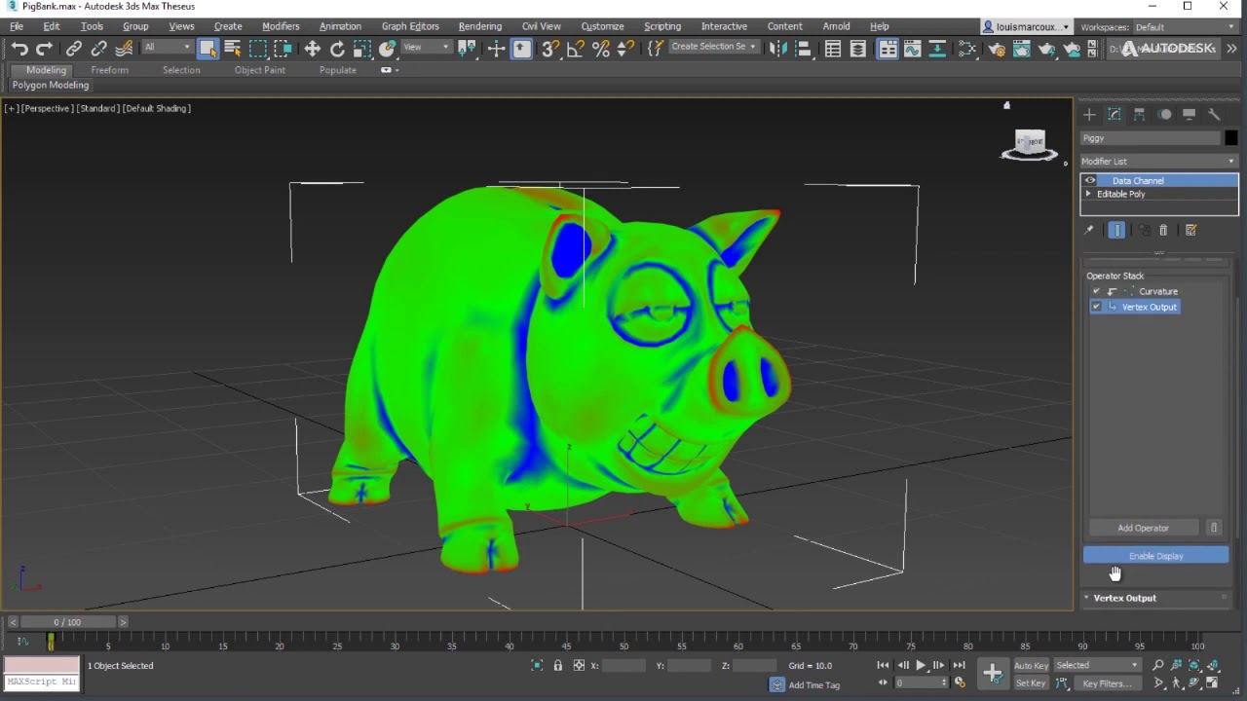
Task: Open the Create panel plus icon
Action: coord(1089,114)
